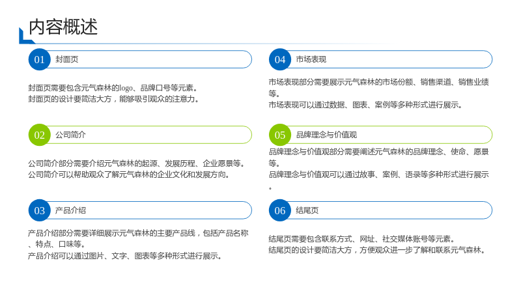Click the 市场表现 description text block

379,93
